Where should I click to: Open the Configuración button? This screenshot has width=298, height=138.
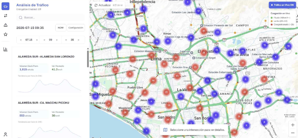[x=76, y=28]
